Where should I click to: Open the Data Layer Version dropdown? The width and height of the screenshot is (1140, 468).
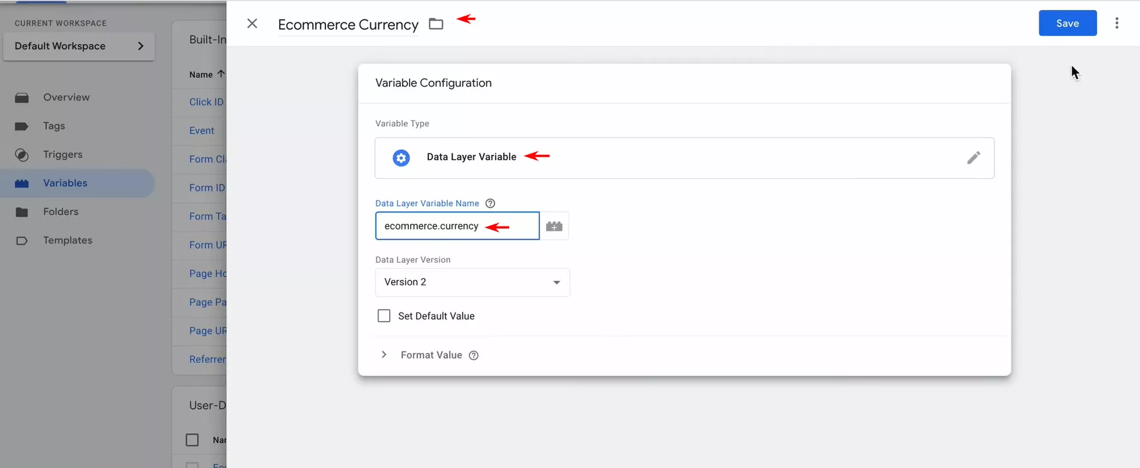tap(473, 282)
